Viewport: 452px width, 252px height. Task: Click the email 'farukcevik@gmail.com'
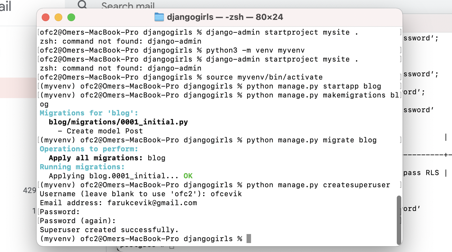pyautogui.click(x=152, y=203)
